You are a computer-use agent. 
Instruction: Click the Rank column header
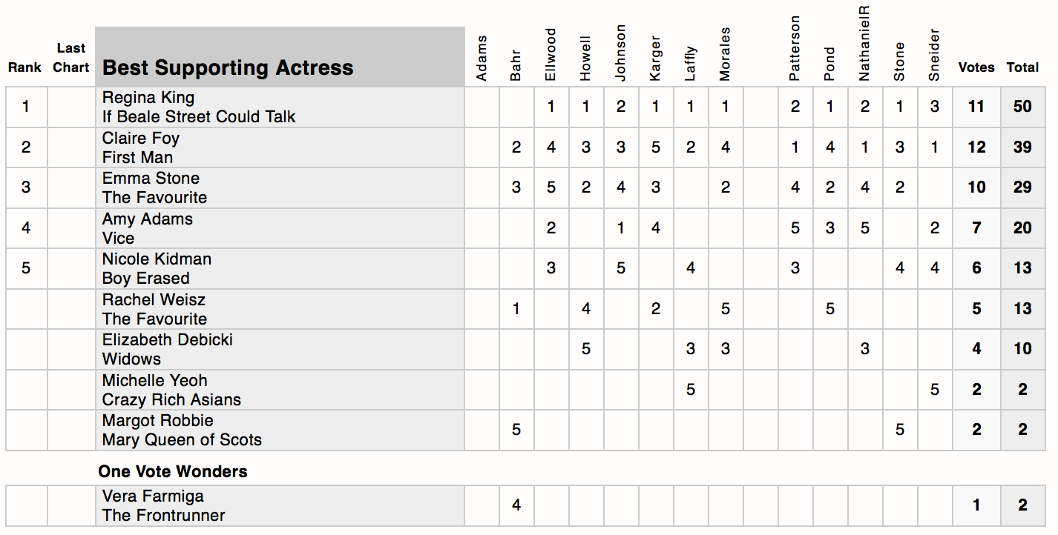[x=25, y=67]
